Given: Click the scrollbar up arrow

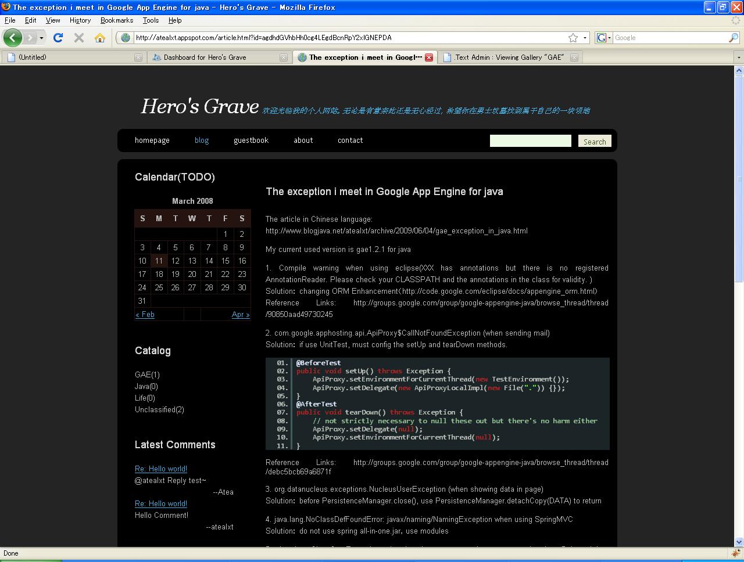Looking at the screenshot, I should coord(739,71).
